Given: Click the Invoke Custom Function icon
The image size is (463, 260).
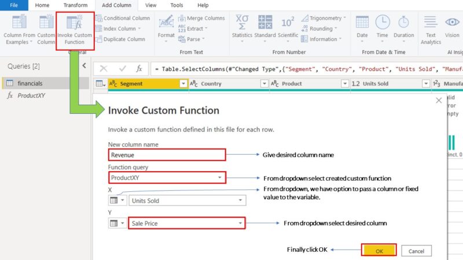Looking at the screenshot, I should click(74, 23).
